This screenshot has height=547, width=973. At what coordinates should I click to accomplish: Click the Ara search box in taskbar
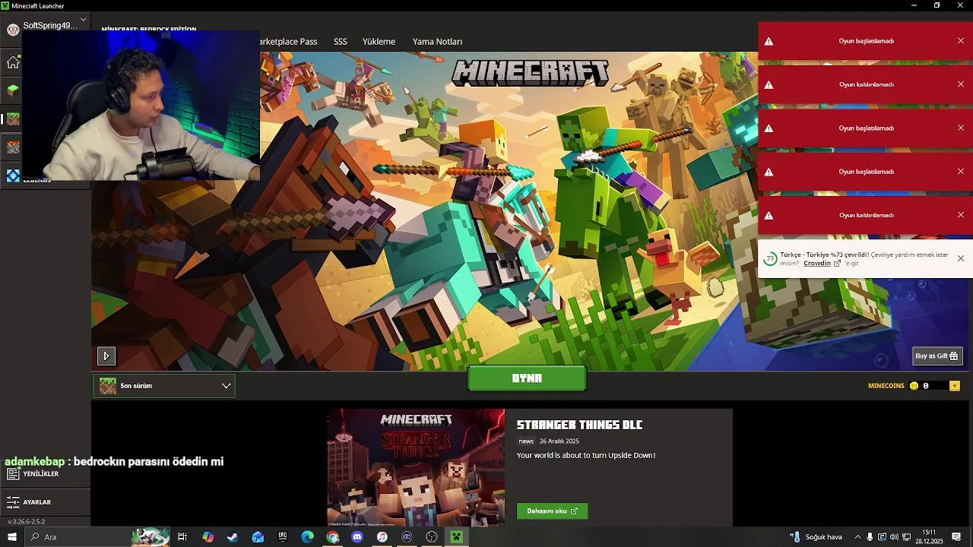pos(97,537)
